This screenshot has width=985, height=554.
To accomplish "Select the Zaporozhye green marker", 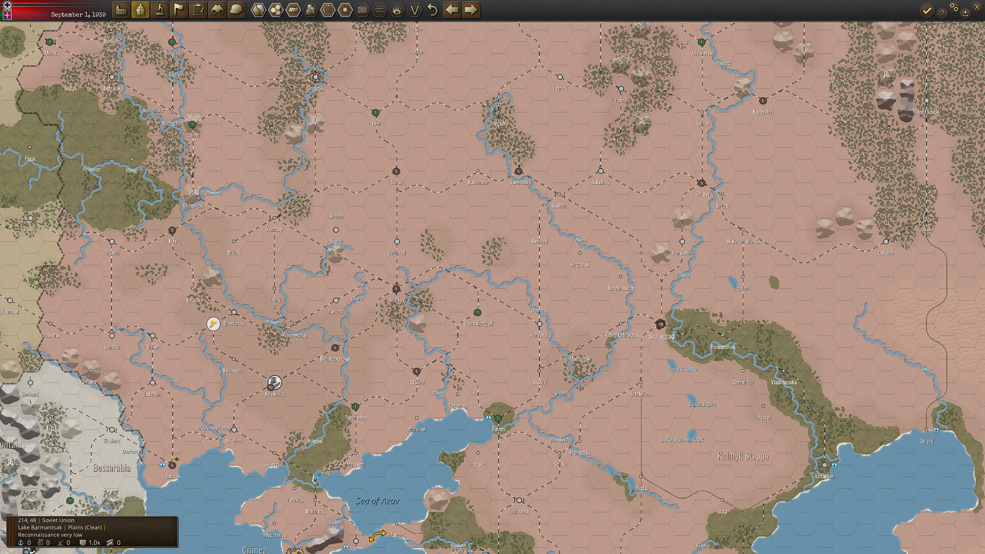I will [x=355, y=407].
